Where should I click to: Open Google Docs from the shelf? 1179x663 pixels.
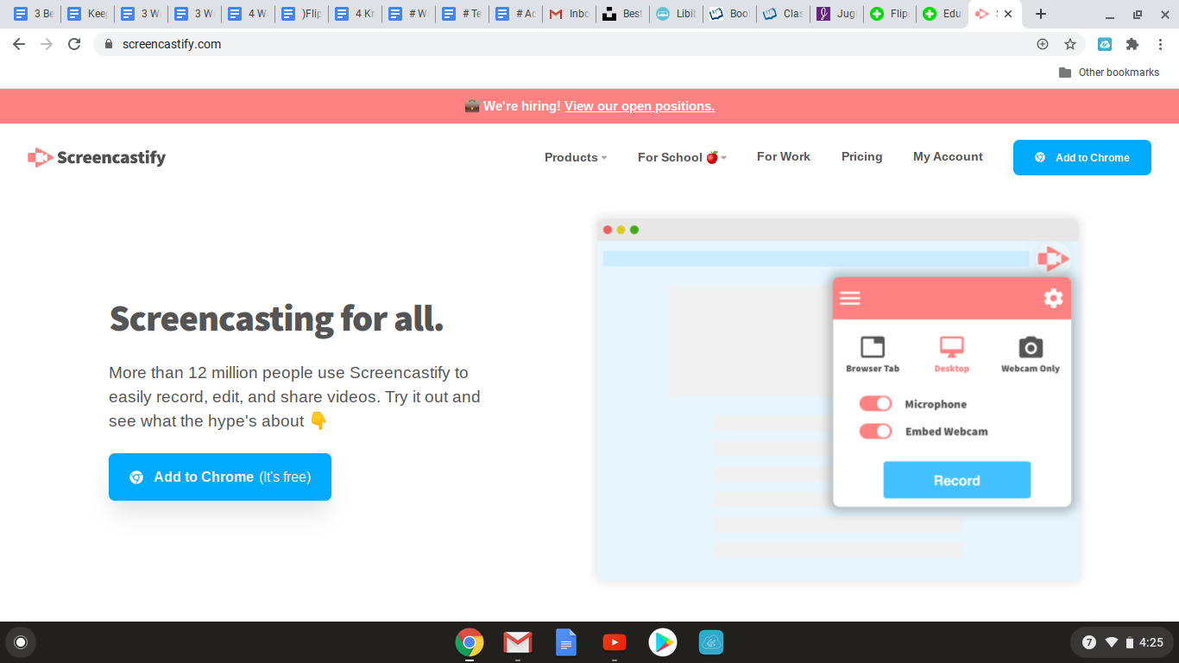566,642
